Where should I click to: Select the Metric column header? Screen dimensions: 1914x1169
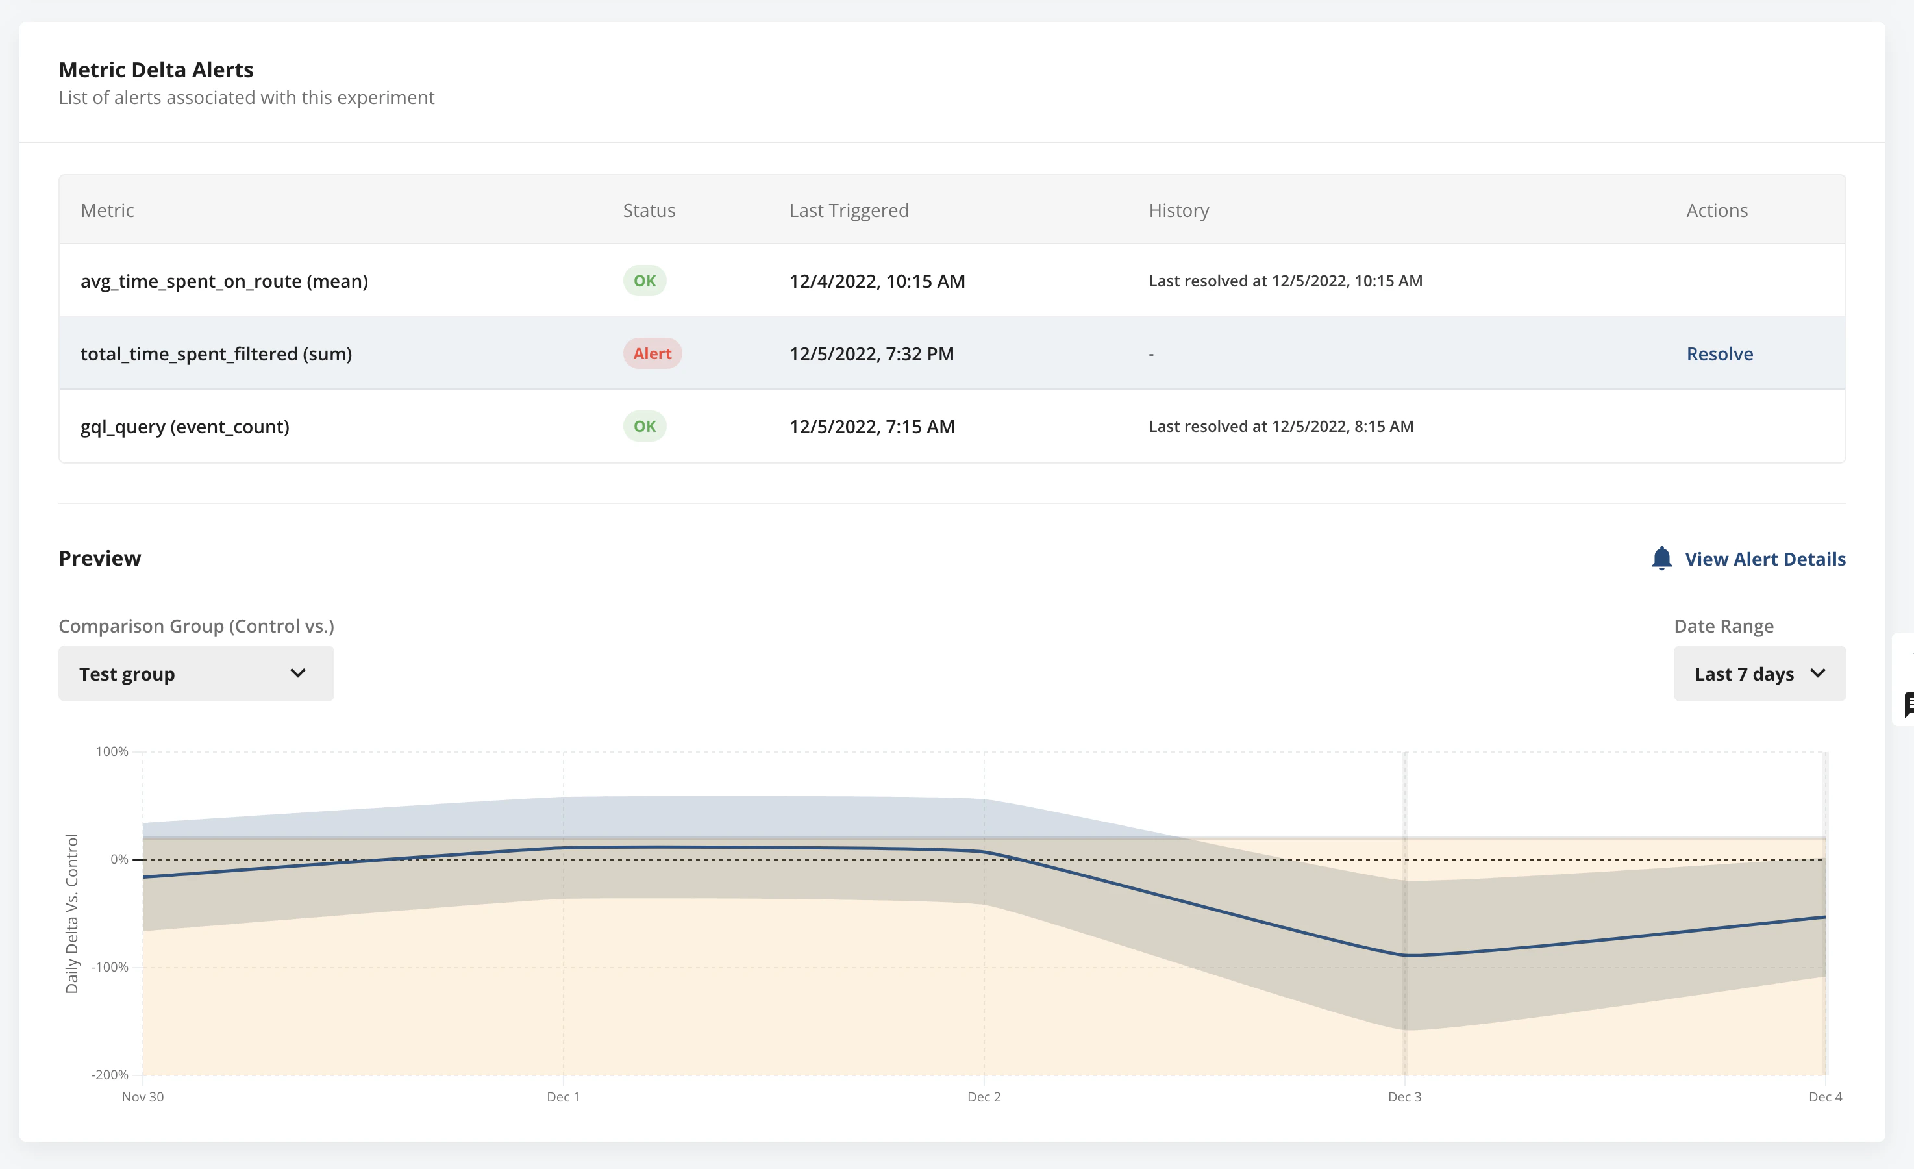coord(107,210)
